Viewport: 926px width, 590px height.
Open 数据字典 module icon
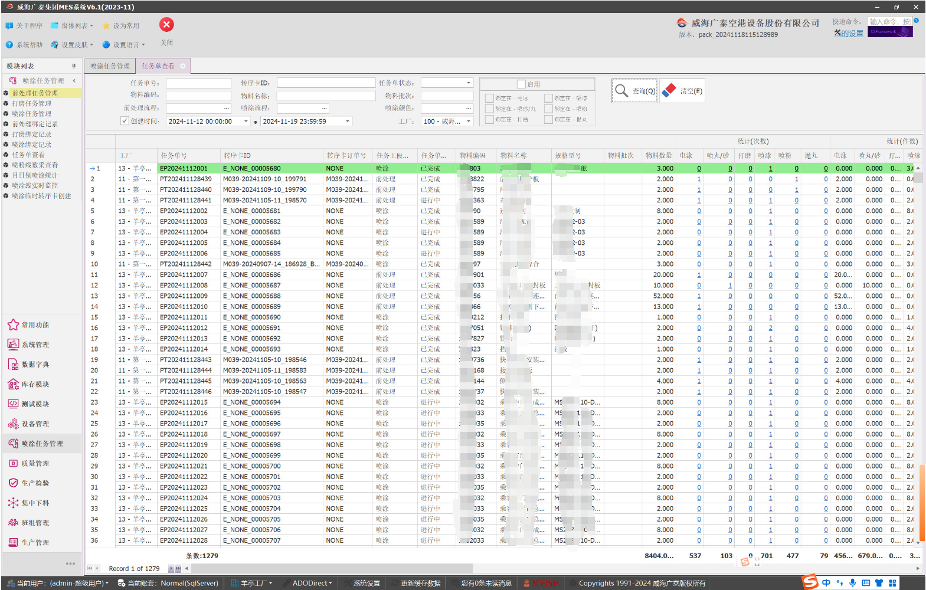(13, 365)
